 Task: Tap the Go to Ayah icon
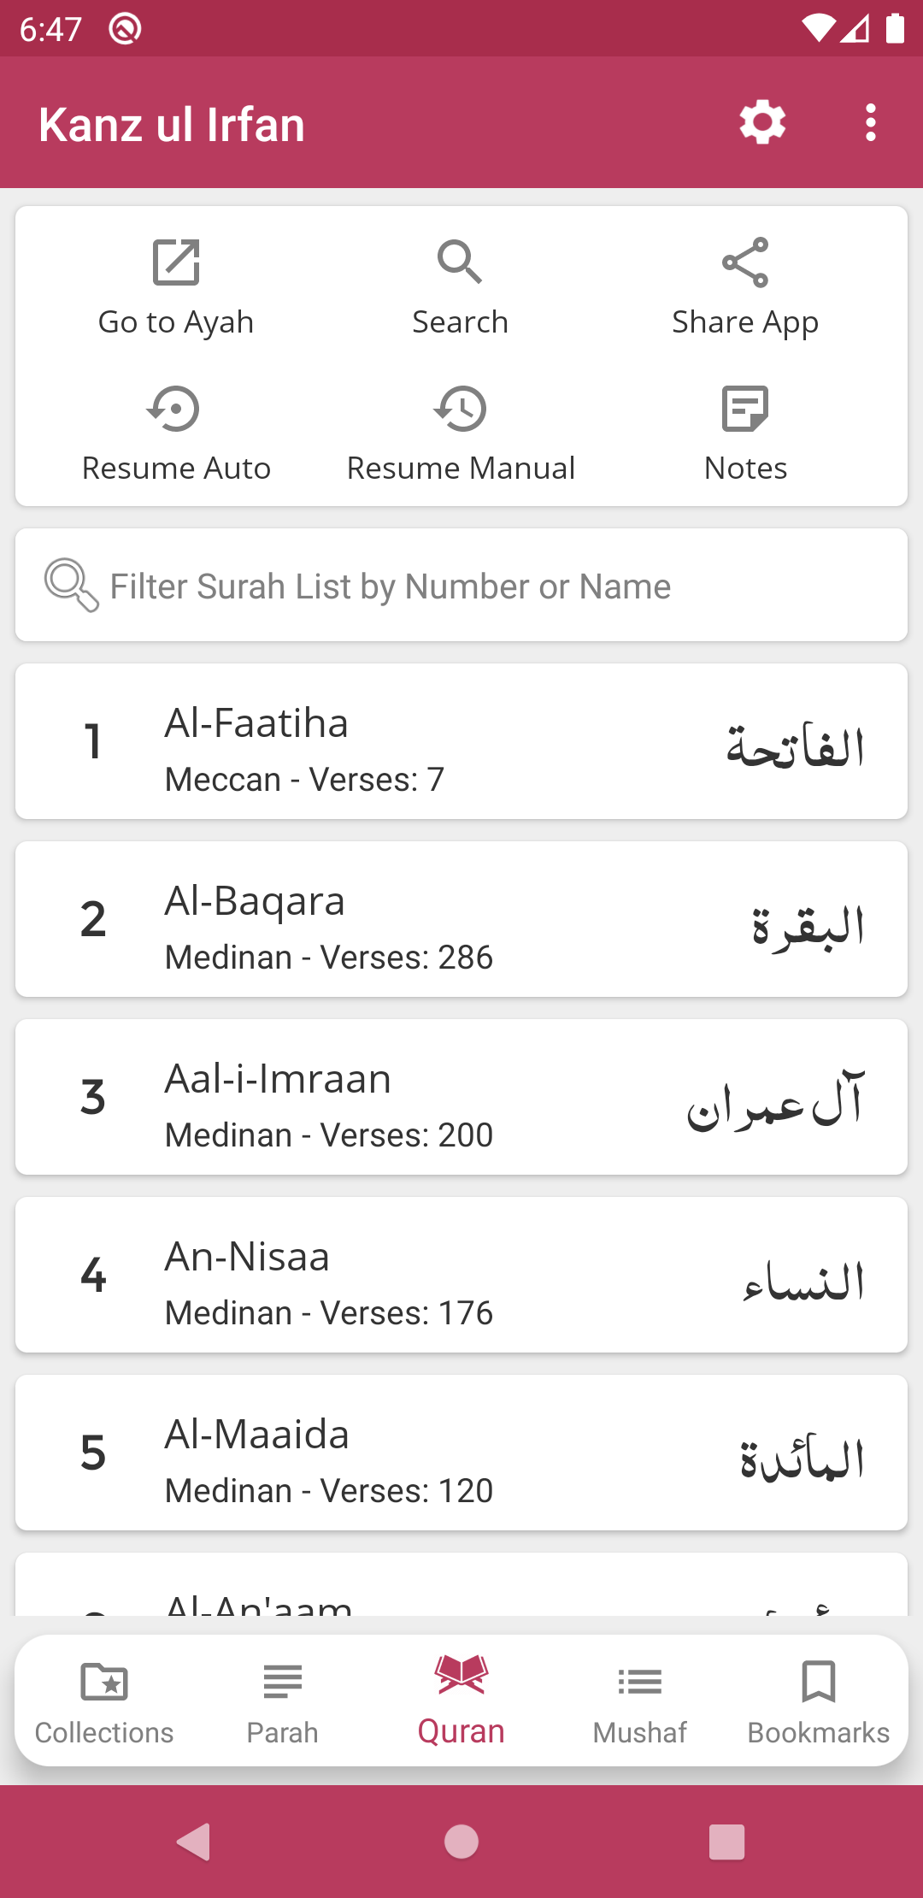click(176, 262)
